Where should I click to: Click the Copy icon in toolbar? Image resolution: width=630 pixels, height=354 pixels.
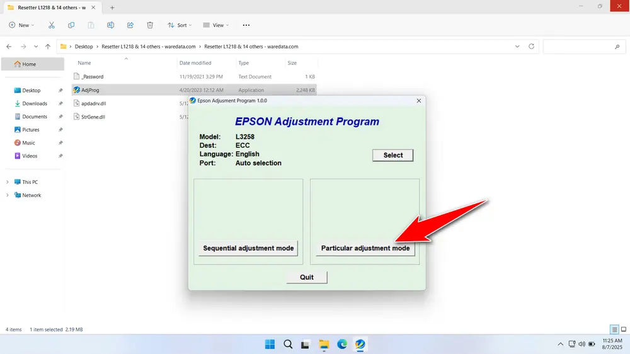pyautogui.click(x=71, y=25)
